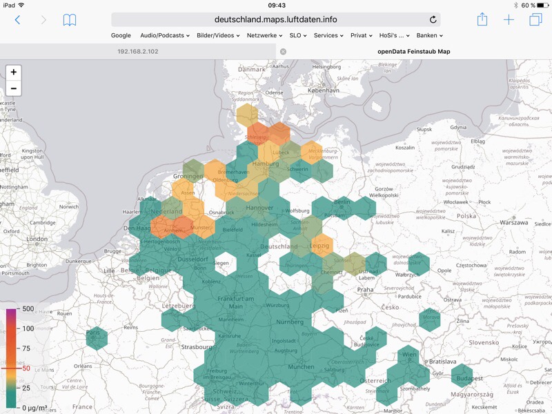Close the openData Feinstaub Map tab
Viewport: 552px width, 414px height.
click(x=283, y=52)
